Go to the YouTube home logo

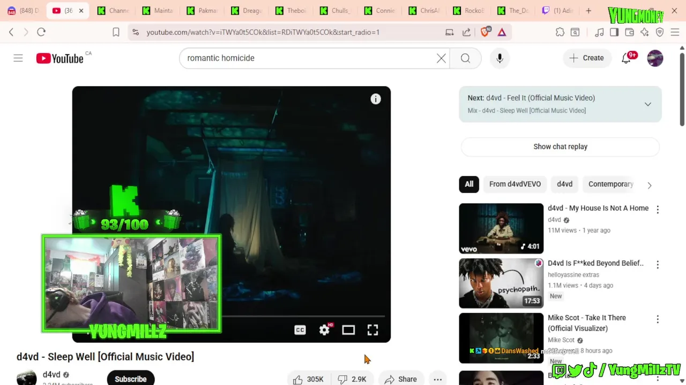click(x=59, y=58)
